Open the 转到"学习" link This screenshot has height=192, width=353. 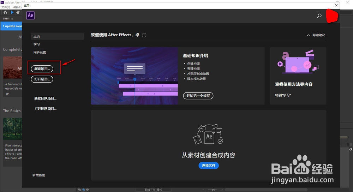[283, 95]
